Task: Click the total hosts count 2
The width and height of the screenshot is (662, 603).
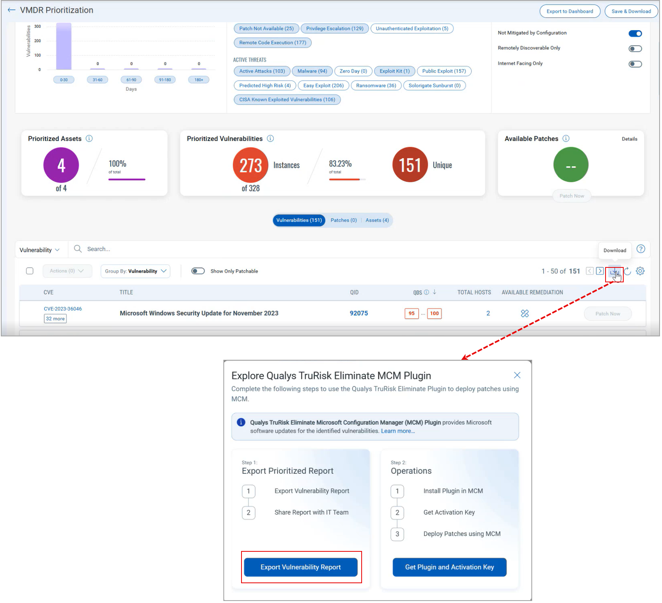Action: pos(488,313)
